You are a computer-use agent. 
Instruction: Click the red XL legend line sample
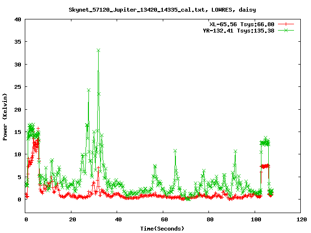point(286,24)
